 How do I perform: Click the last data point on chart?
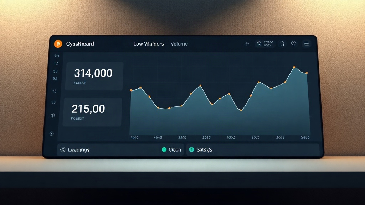pos(307,73)
